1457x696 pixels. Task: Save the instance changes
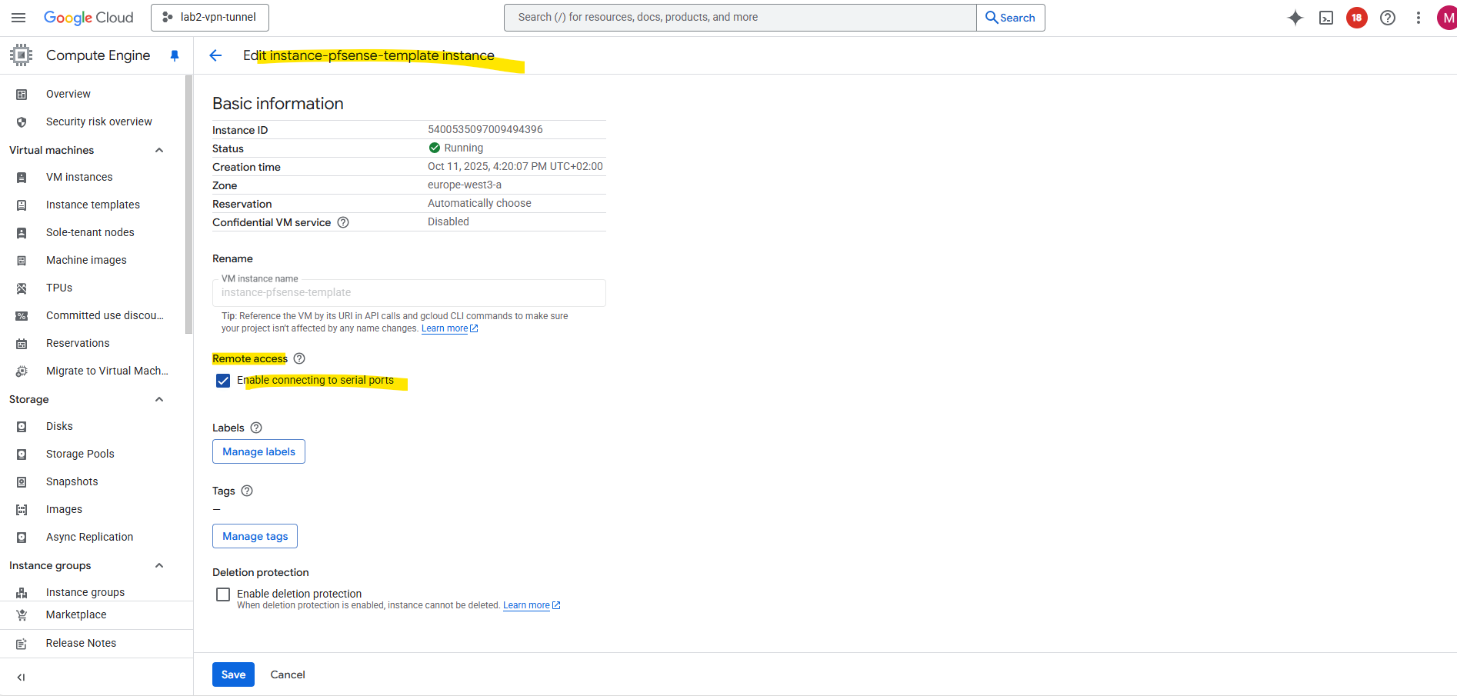tap(233, 674)
